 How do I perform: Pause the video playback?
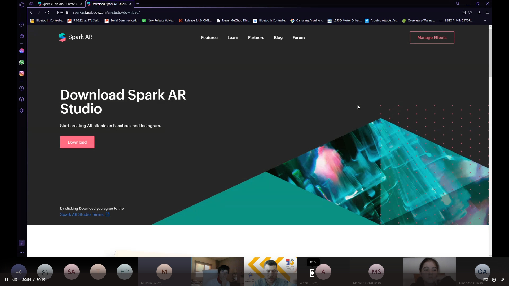coord(6,280)
